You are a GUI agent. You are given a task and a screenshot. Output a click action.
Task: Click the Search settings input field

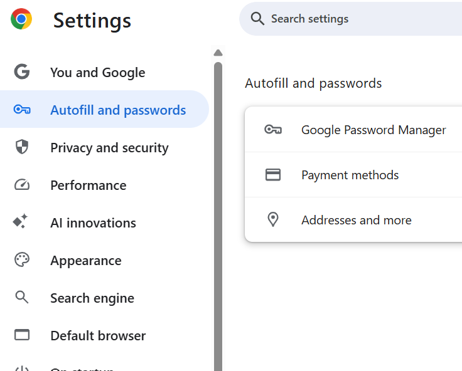pyautogui.click(x=364, y=19)
